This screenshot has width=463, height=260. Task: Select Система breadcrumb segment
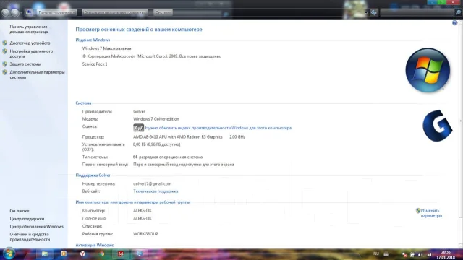163,12
